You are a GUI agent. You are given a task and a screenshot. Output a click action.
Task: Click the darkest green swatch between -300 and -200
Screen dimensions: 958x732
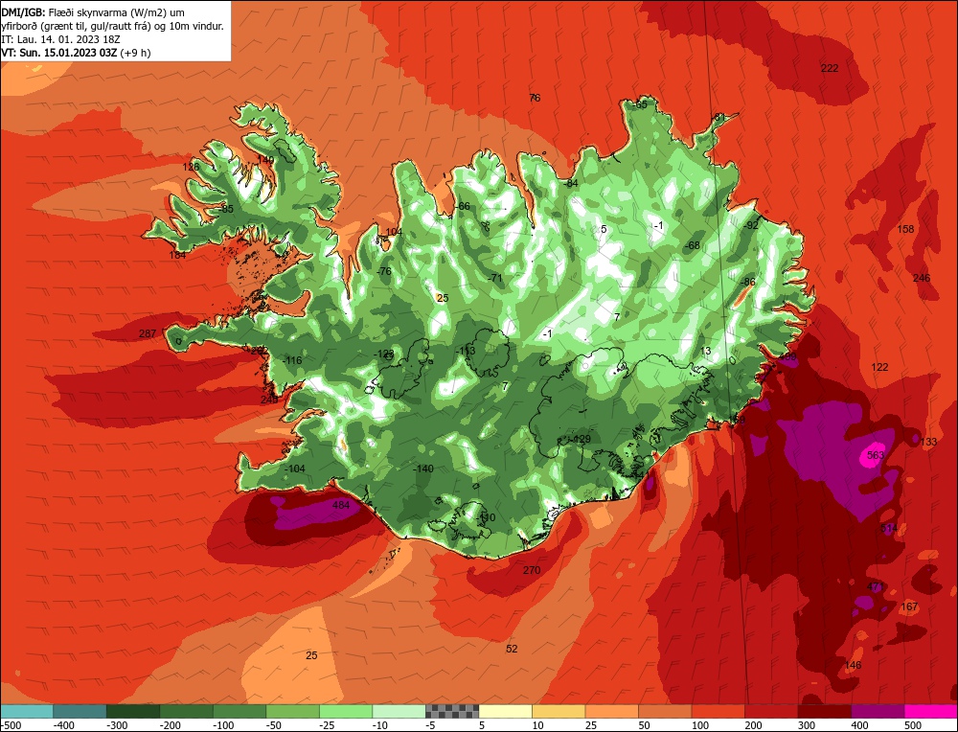click(133, 712)
